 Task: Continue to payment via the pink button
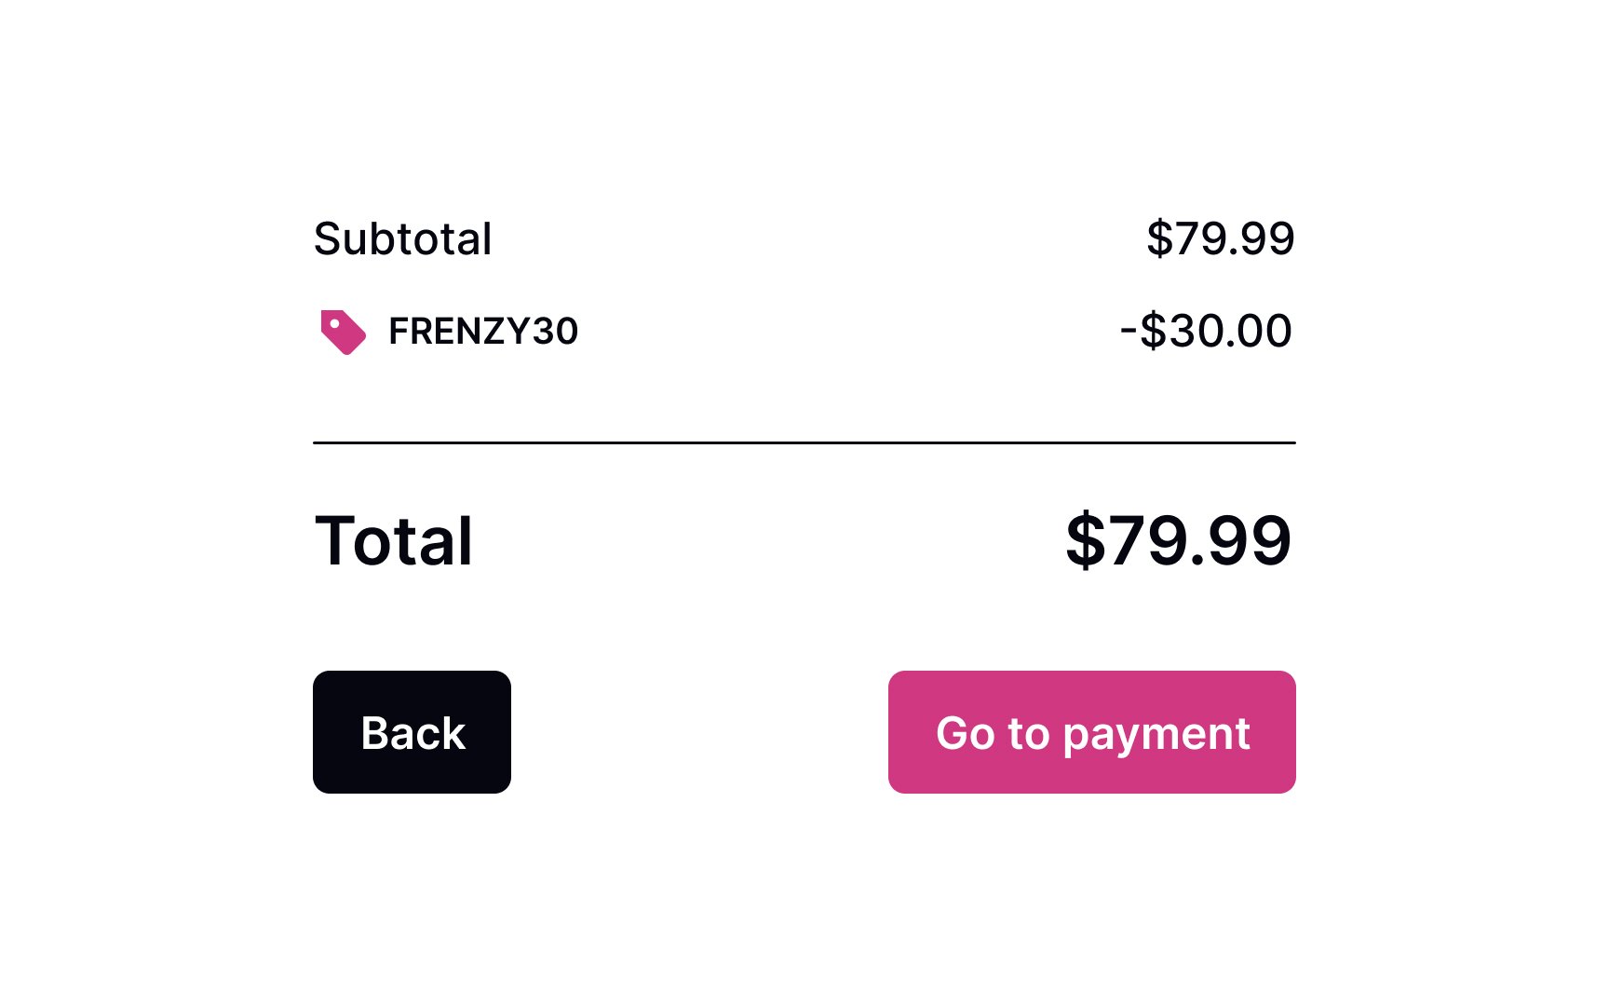(x=1091, y=732)
